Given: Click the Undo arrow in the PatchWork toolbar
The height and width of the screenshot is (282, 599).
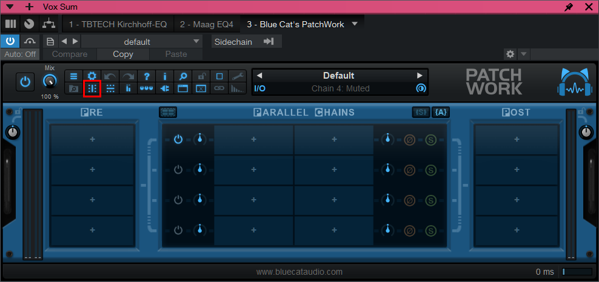Looking at the screenshot, I should (110, 77).
